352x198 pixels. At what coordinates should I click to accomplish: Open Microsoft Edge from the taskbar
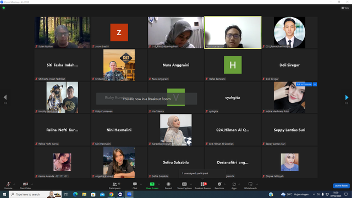[x=75, y=194]
